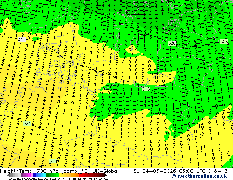The width and height of the screenshot is (233, 180).
Task: Click the gray left arrow end of the color scale
Action: coord(8,175)
